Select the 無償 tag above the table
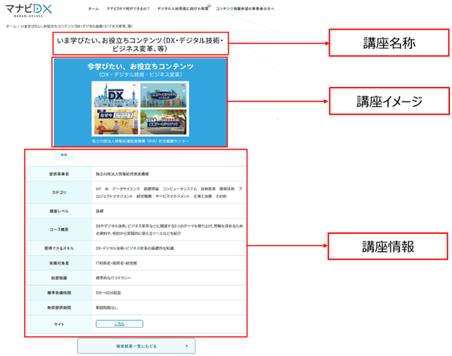The image size is (452, 356). point(61,155)
